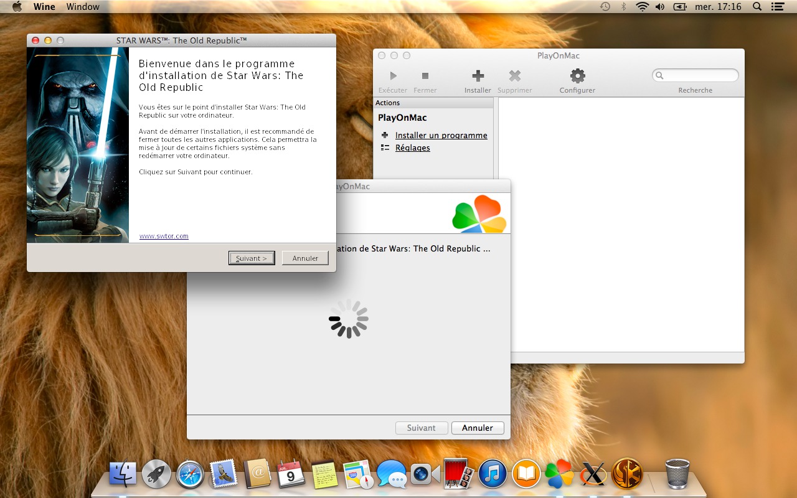Open Notes yellow pad icon in Dock
797x498 pixels.
324,474
